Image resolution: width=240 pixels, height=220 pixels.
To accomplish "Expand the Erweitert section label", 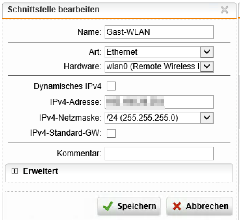I will click(40, 171).
